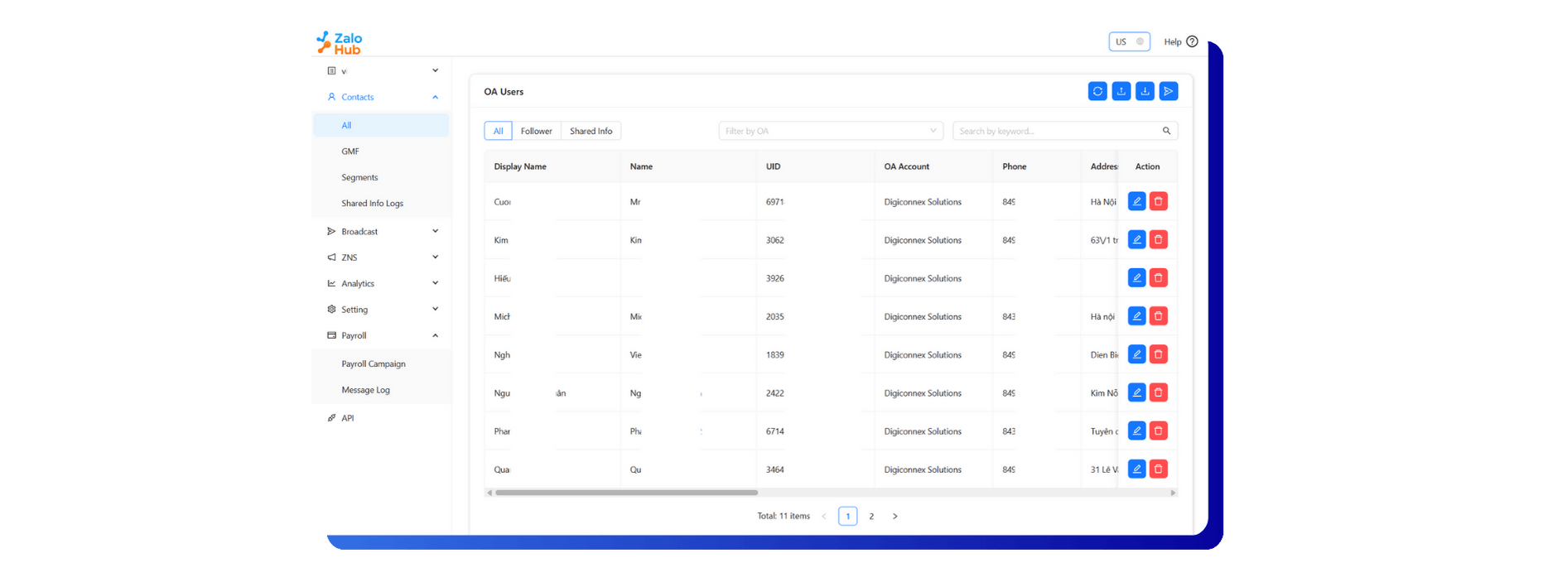Click the search magnifier icon
The height and width of the screenshot is (587, 1543).
coord(1166,131)
